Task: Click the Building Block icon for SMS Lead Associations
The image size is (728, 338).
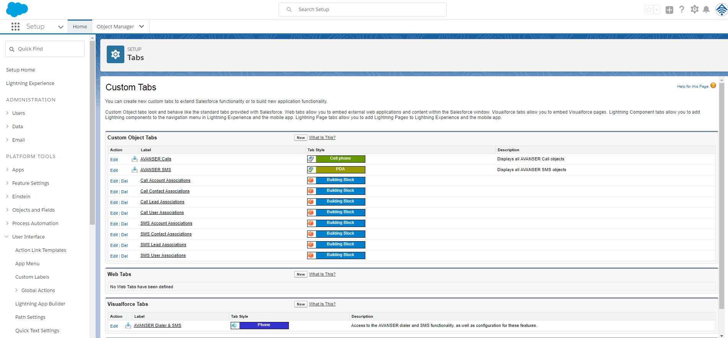Action: pyautogui.click(x=311, y=245)
